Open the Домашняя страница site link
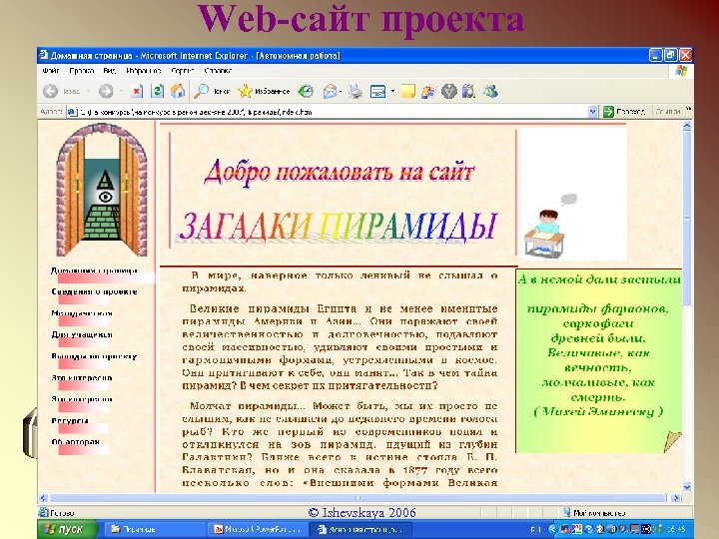Viewport: 719px width, 539px height. 95,270
